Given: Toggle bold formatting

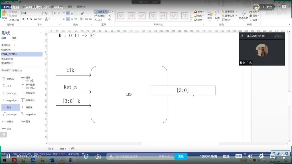Looking at the screenshot, I should click(x=23, y=19).
